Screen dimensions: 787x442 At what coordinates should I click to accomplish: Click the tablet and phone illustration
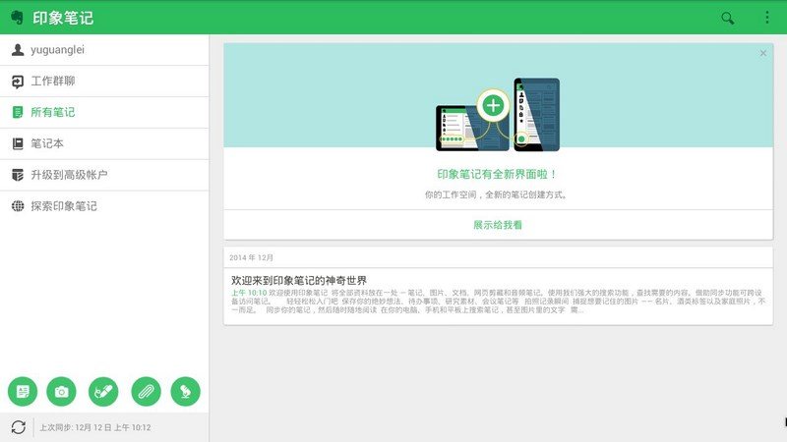point(498,114)
